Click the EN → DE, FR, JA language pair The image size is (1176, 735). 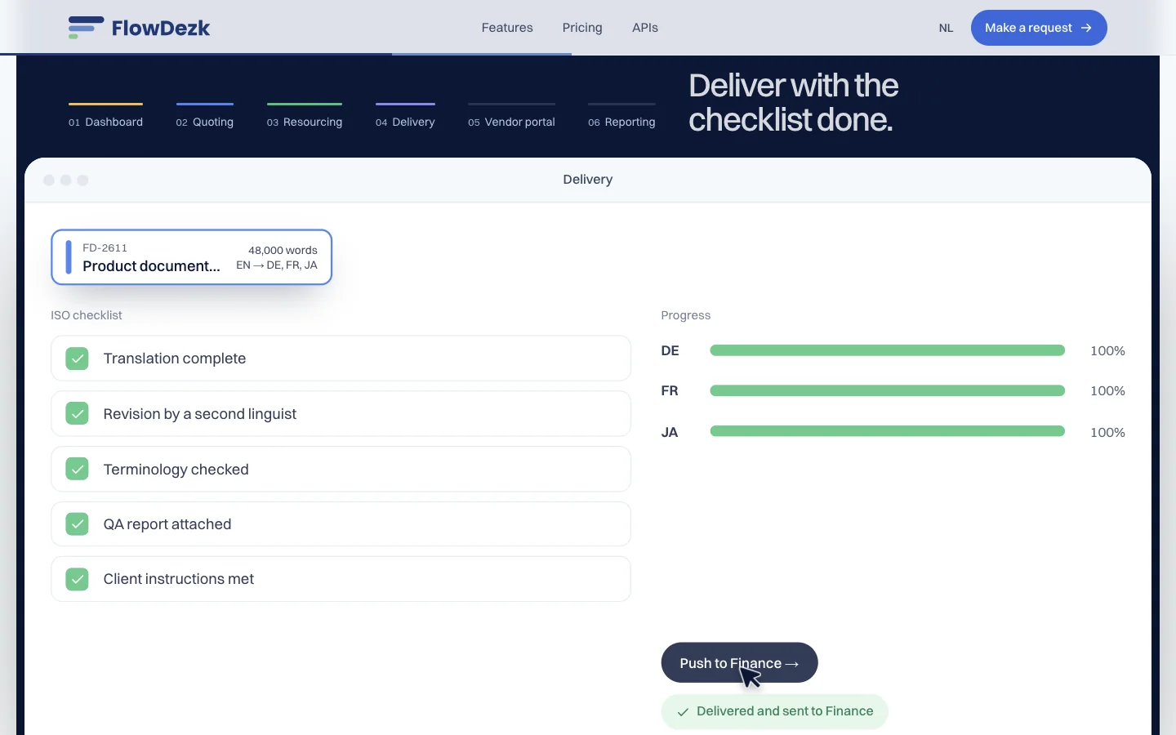277,265
